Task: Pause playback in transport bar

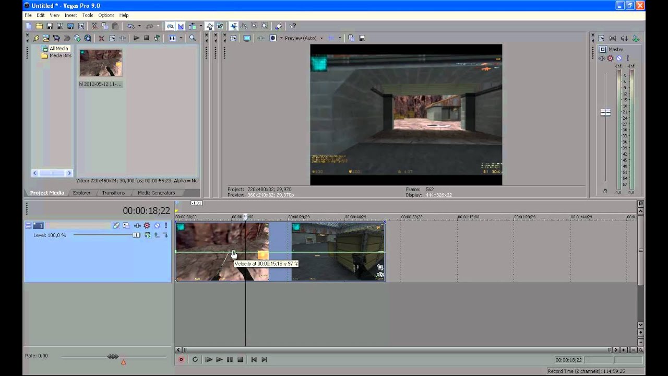Action: click(x=230, y=359)
